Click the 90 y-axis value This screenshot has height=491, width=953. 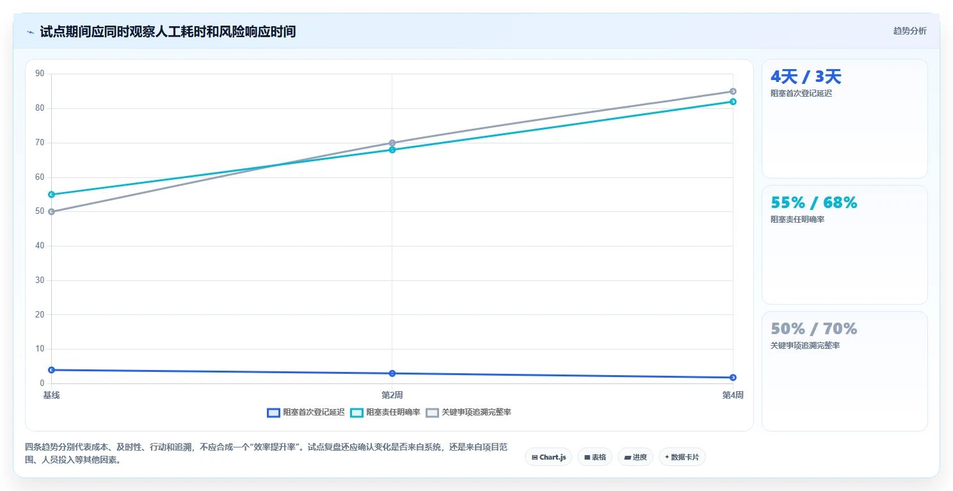(40, 74)
